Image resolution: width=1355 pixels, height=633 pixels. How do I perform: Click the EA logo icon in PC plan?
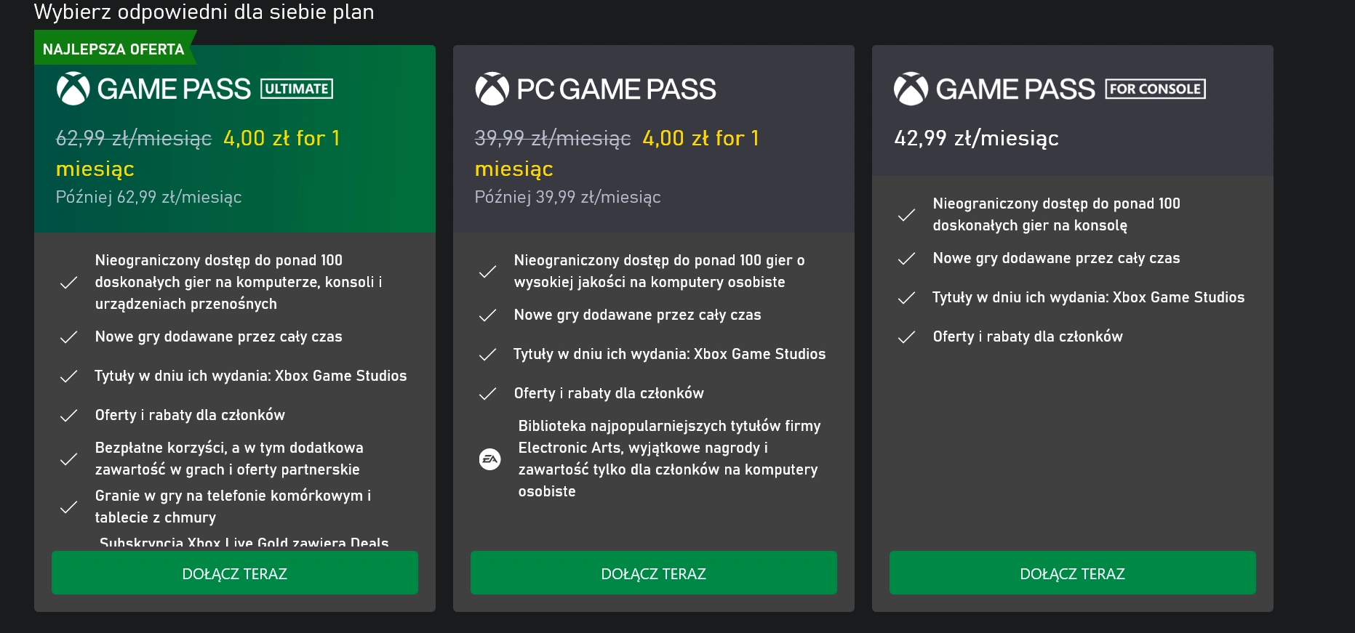point(490,459)
